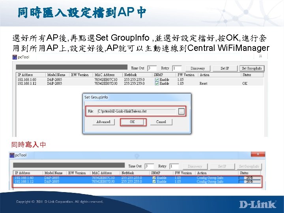
Task: Click the FW Version column header in upper window
Action: click(187, 75)
